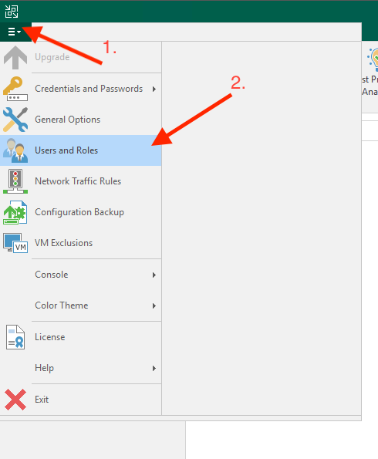The height and width of the screenshot is (459, 378).
Task: Expand the Console submenu arrow
Action: [x=154, y=275]
